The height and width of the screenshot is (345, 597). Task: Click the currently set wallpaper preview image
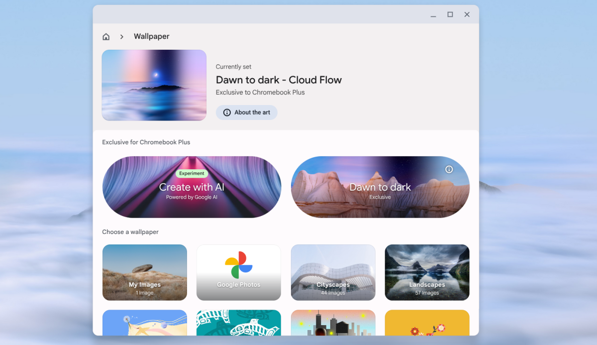[154, 85]
